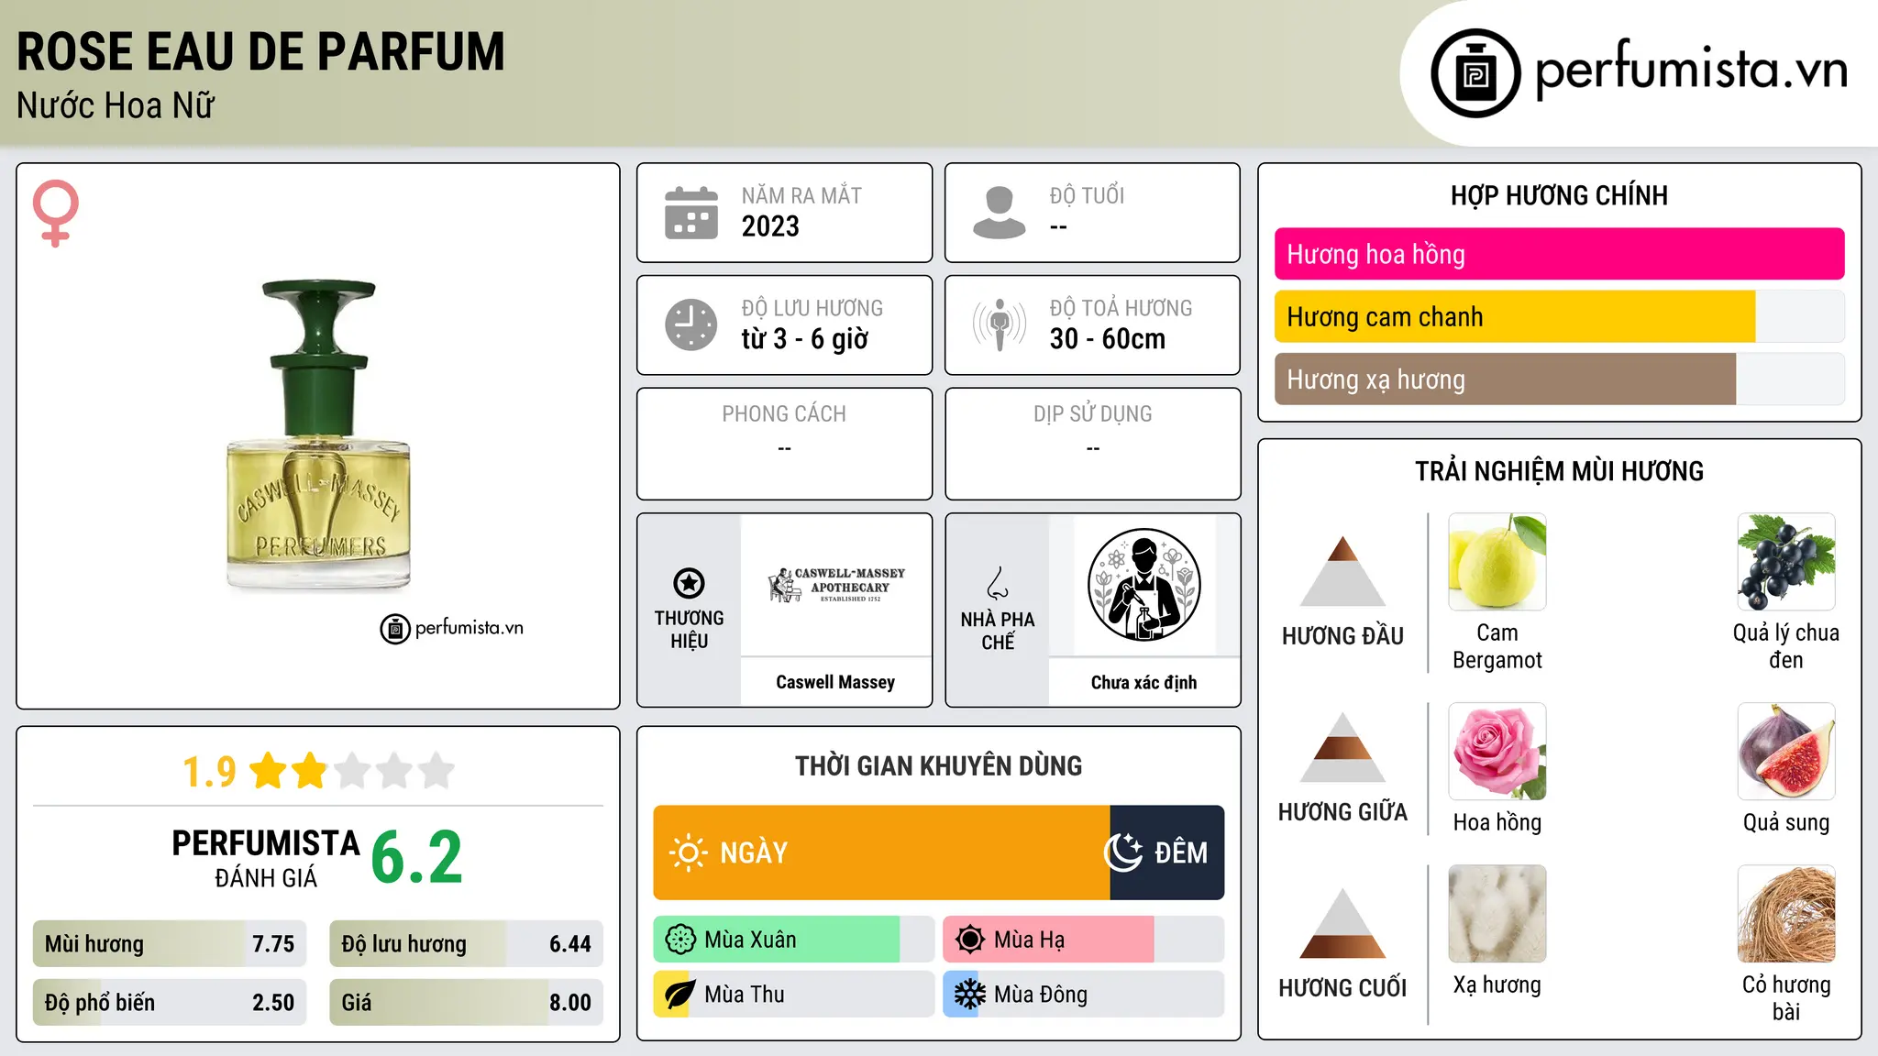Select the yellow Hương cam chanh accord bar

pos(1560,316)
